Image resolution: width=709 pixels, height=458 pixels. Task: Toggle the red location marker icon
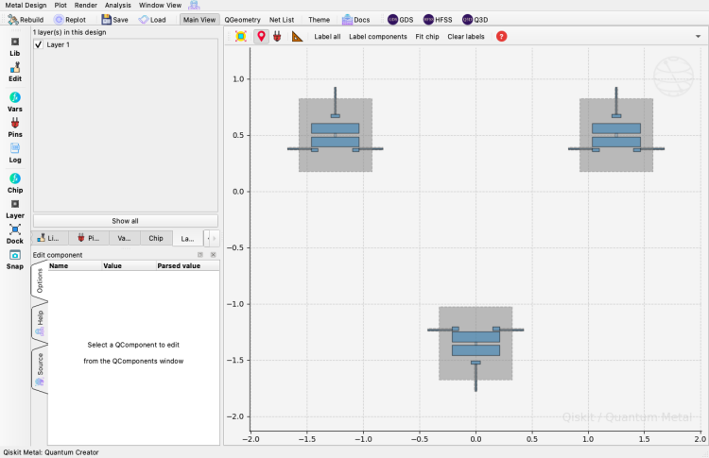pos(261,36)
